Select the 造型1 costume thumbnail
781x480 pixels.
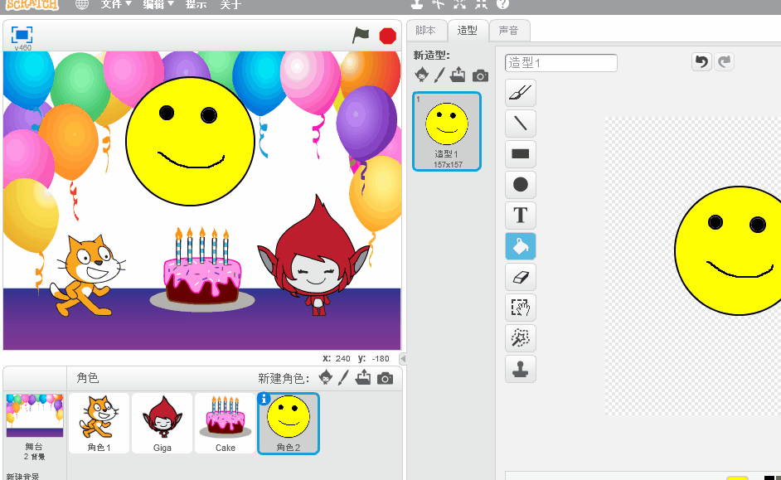pos(447,132)
